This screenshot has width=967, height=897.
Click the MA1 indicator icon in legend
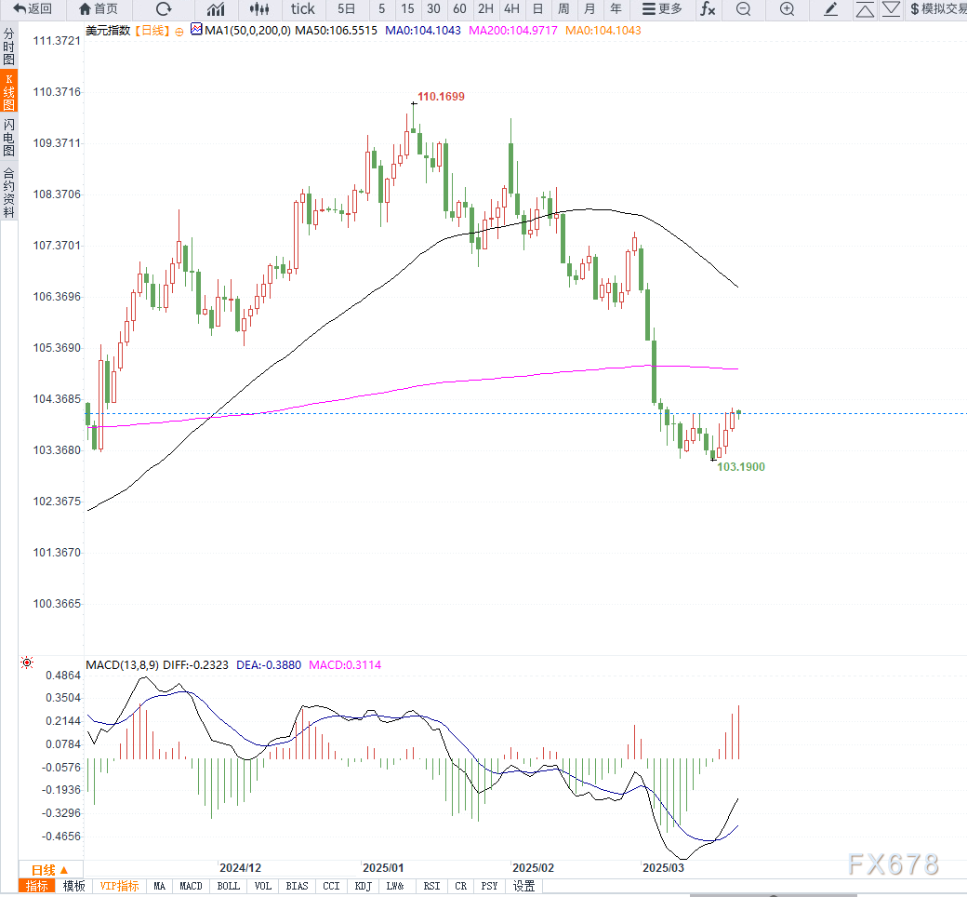pos(196,30)
